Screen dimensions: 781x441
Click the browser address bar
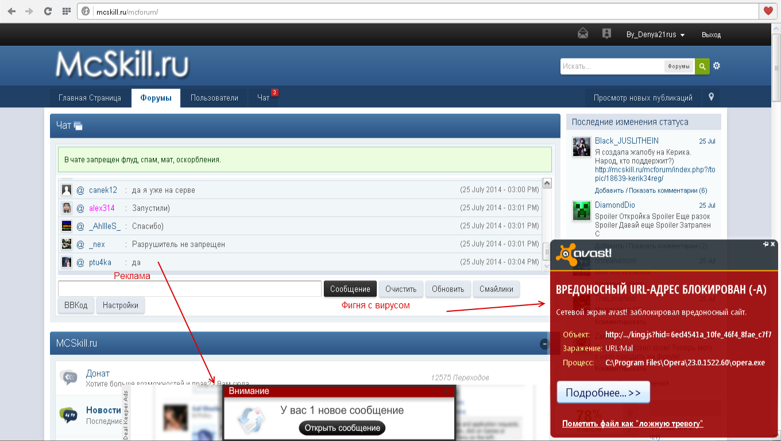tap(425, 11)
